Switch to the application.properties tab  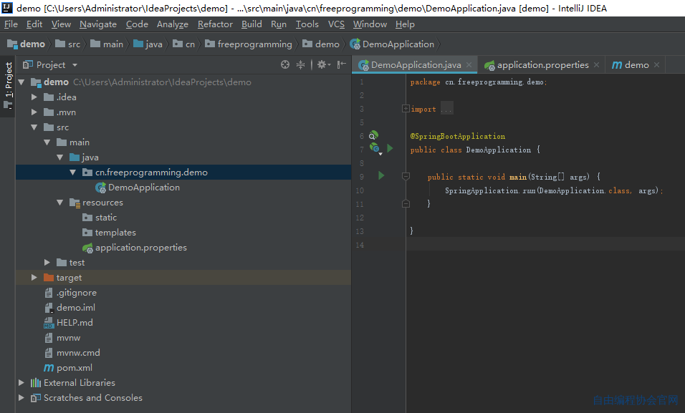click(x=542, y=65)
